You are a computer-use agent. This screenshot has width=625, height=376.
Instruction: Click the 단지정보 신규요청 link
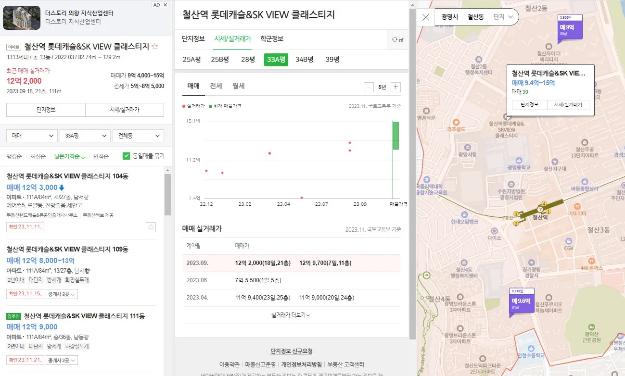[292, 351]
